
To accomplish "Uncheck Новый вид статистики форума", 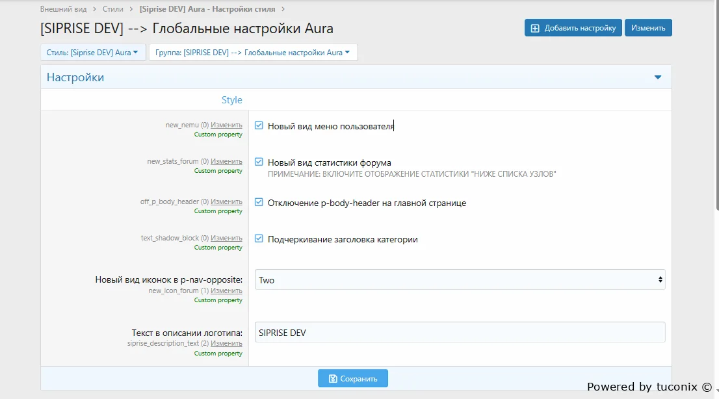I will click(259, 162).
